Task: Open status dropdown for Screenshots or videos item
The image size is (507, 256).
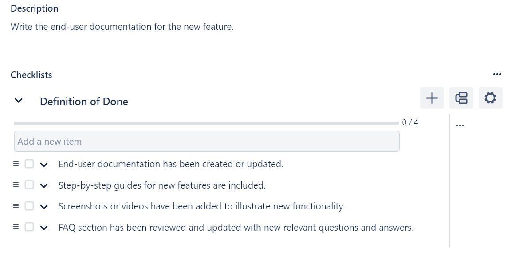Action: point(44,206)
